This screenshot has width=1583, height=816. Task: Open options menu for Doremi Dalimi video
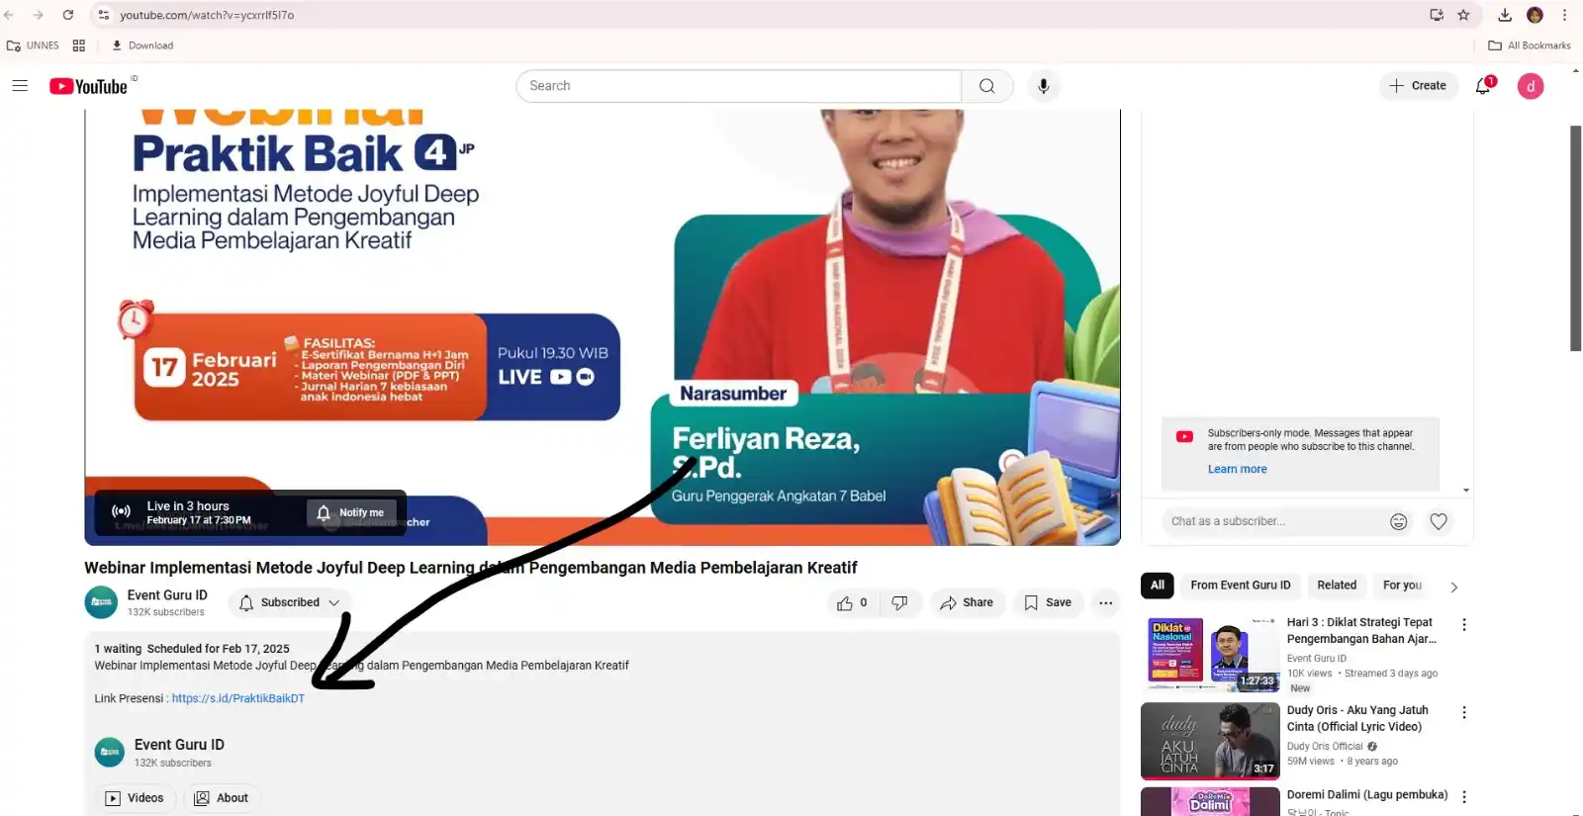click(x=1464, y=797)
